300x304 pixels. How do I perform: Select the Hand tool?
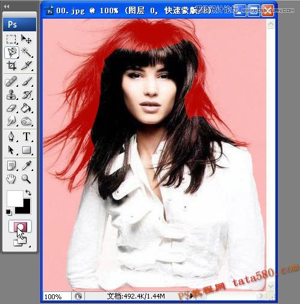coord(11,179)
